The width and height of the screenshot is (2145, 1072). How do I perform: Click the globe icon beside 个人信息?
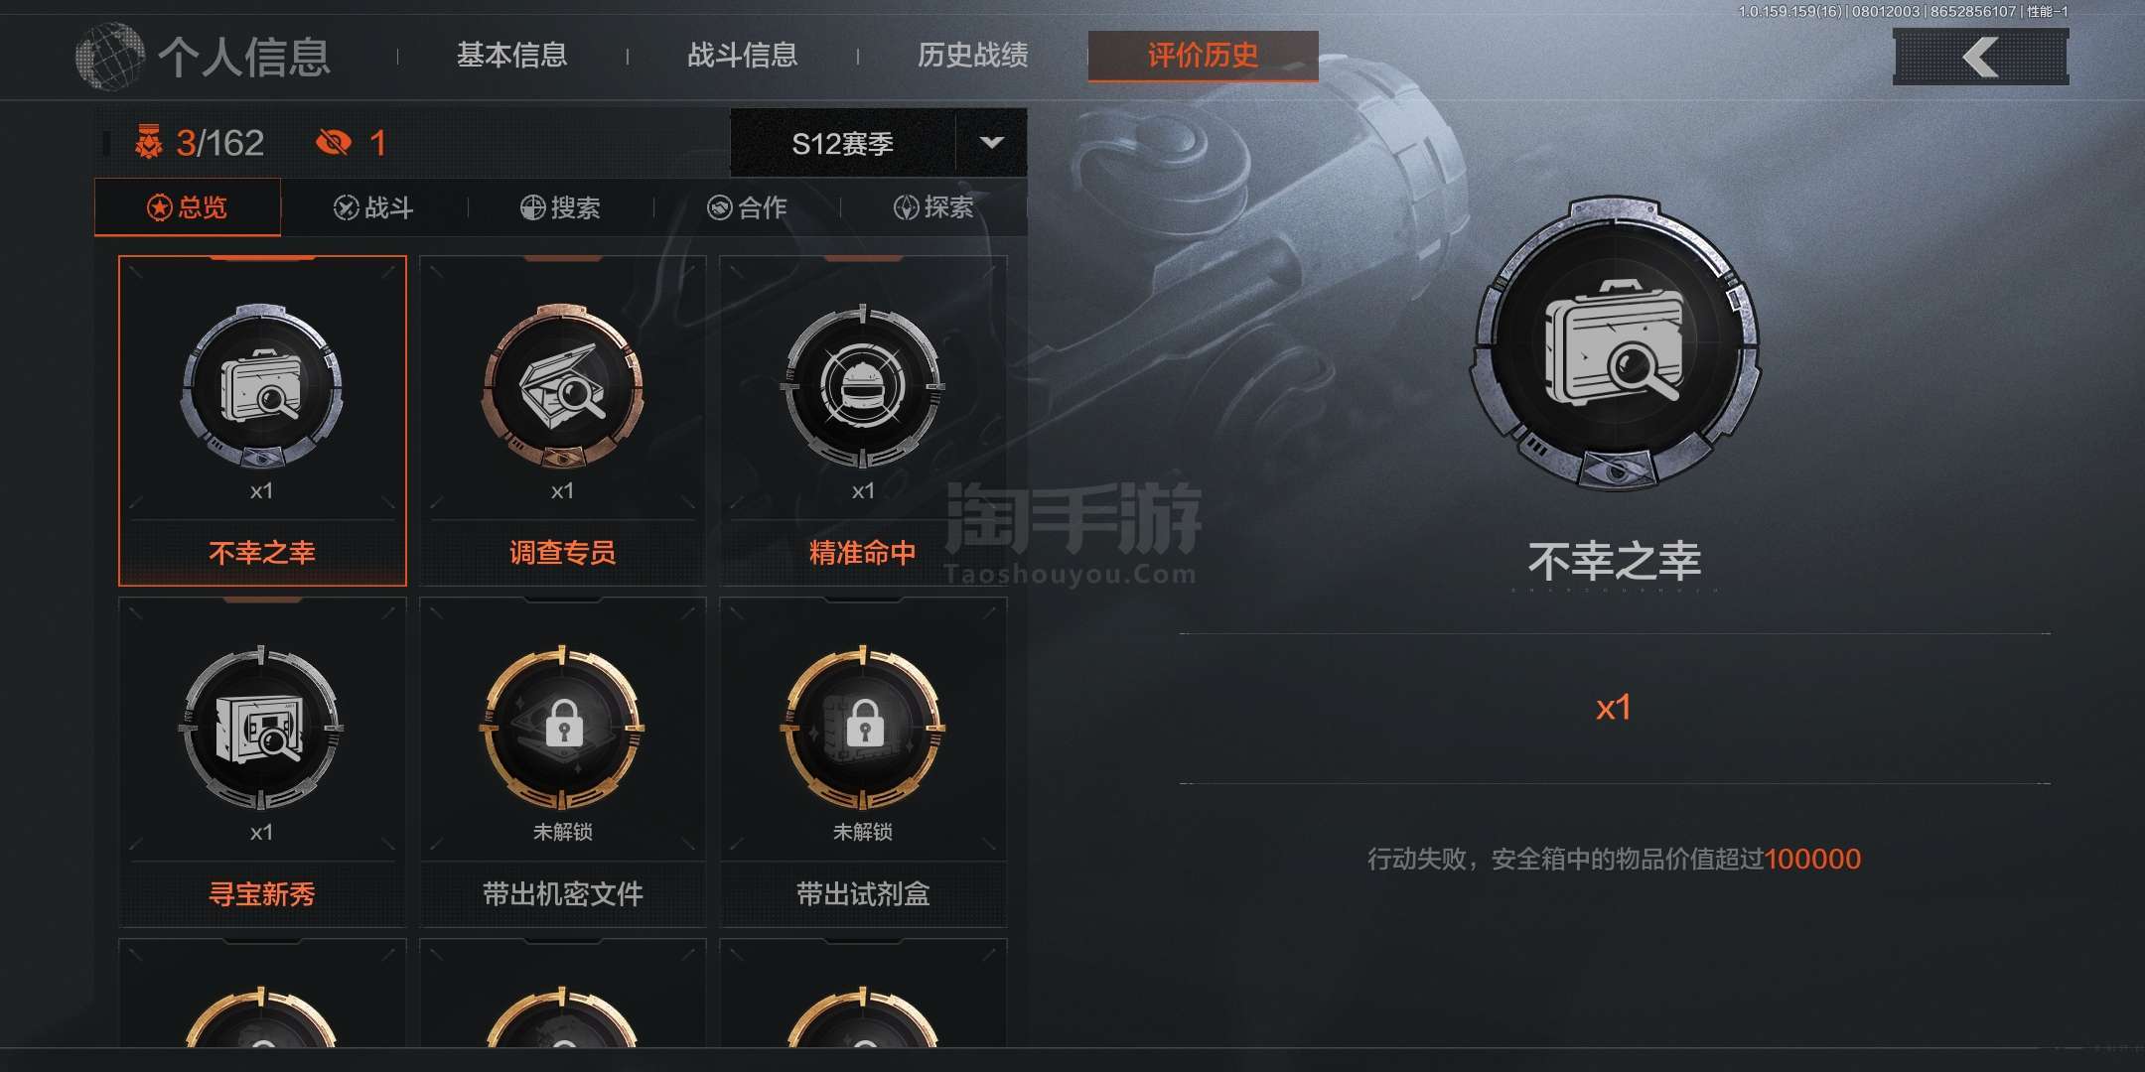pos(109,56)
